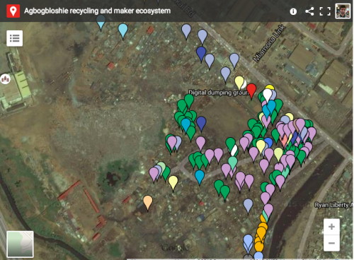Enter fullscreen map view
Screen dimensions: 354x260
[325, 11]
